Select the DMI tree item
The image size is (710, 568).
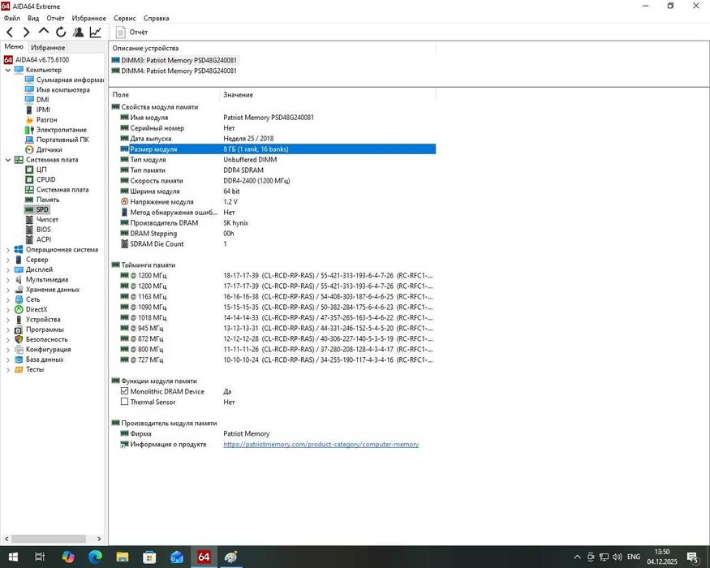(37, 100)
